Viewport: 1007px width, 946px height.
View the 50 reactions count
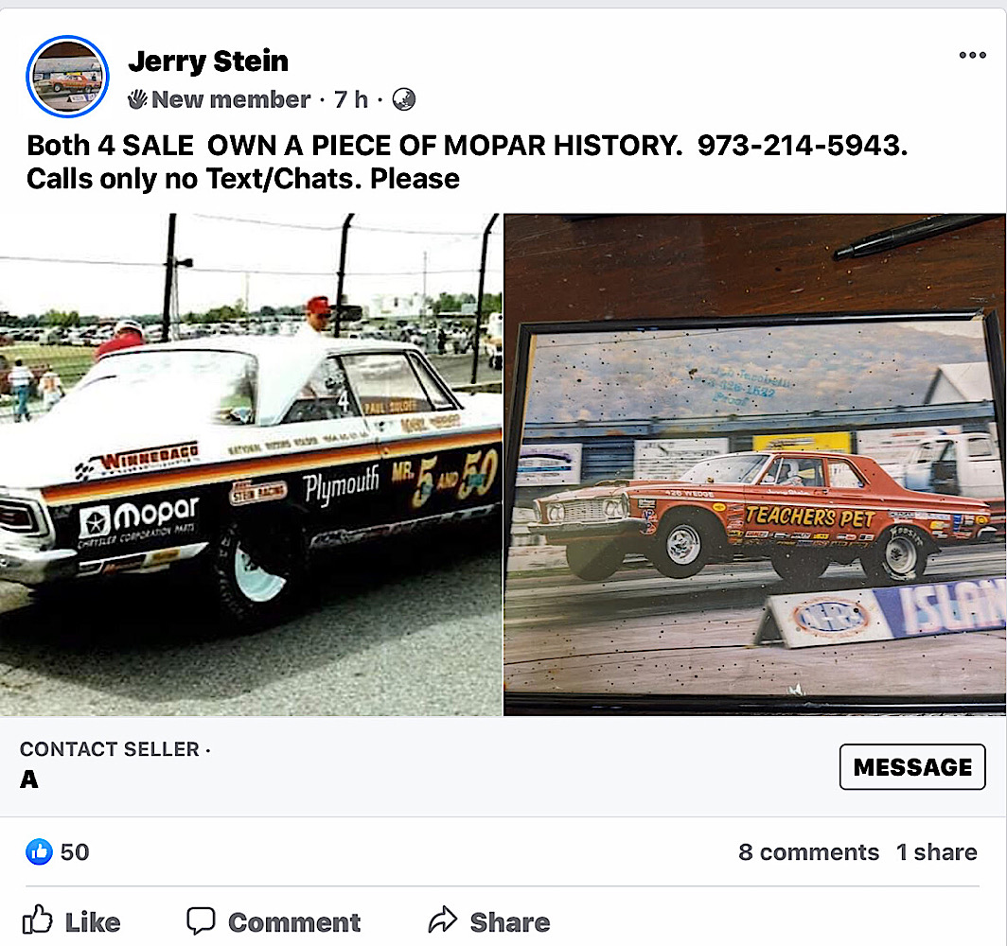coord(75,852)
